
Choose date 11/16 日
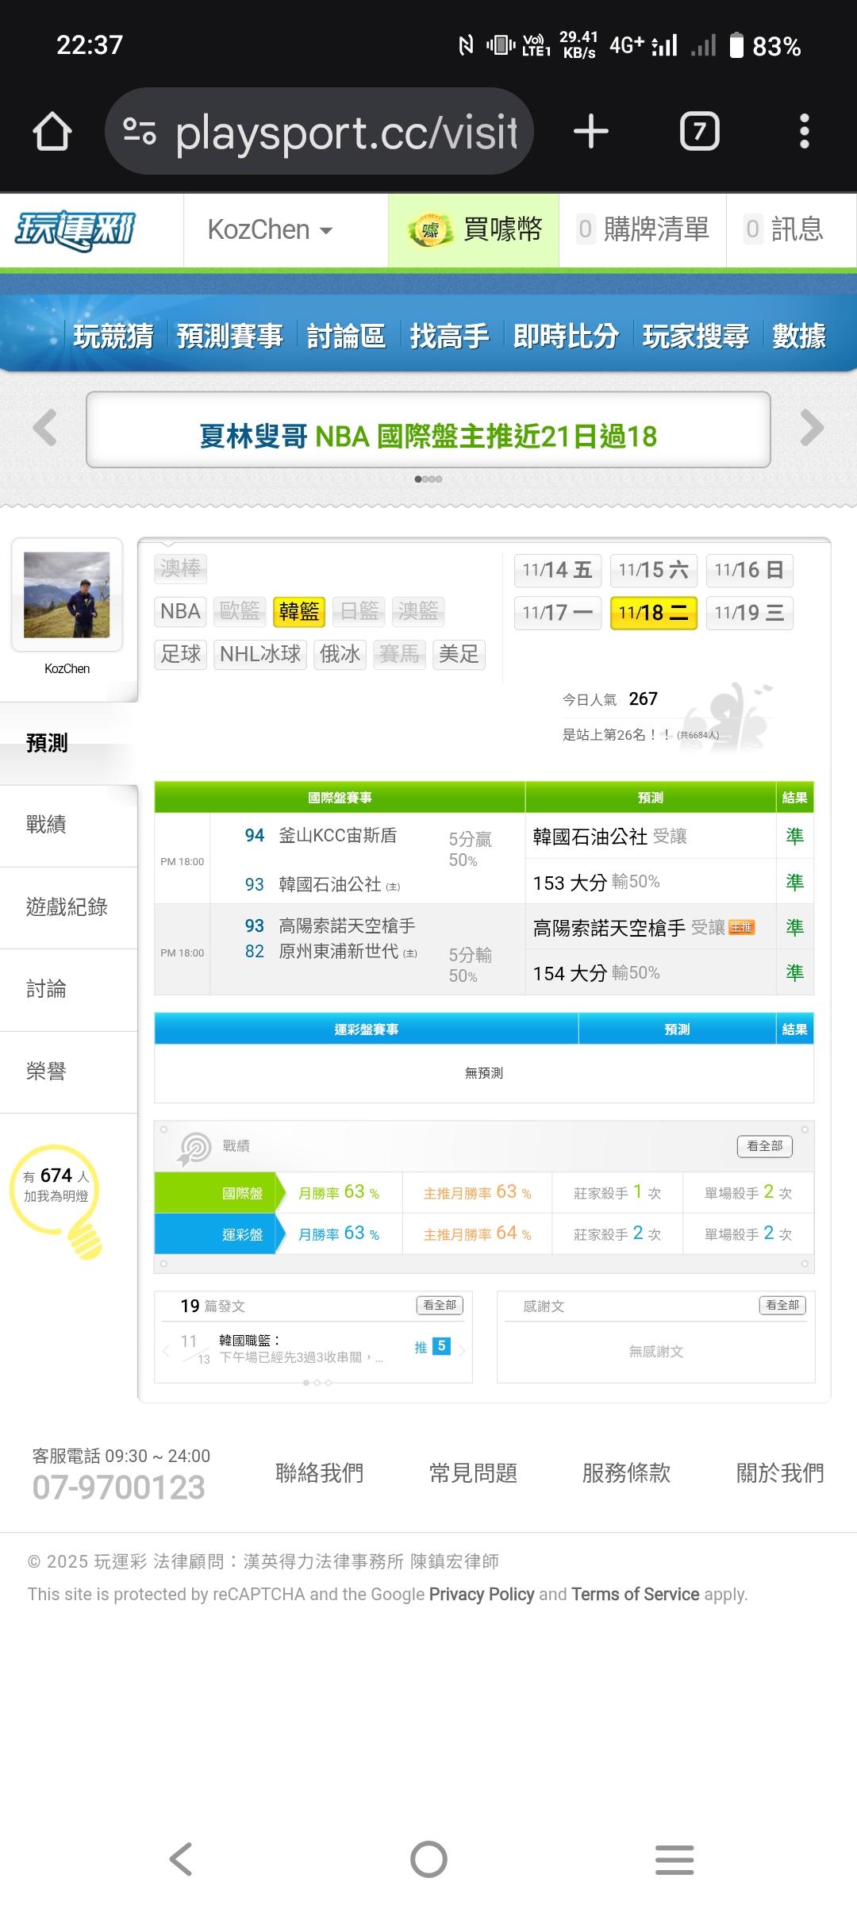point(750,570)
